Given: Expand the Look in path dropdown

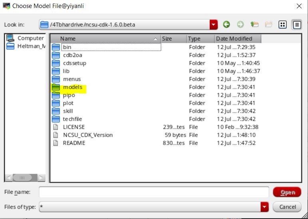Looking at the screenshot, I should pos(214,24).
